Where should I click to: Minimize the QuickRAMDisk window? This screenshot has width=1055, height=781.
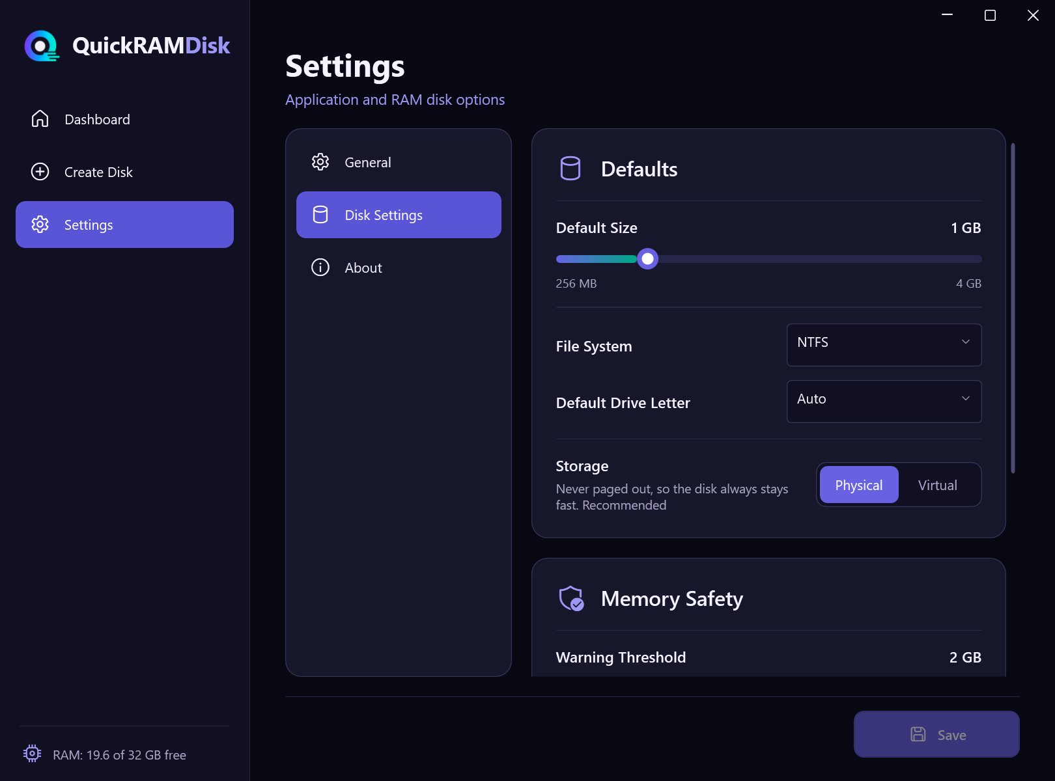click(948, 15)
